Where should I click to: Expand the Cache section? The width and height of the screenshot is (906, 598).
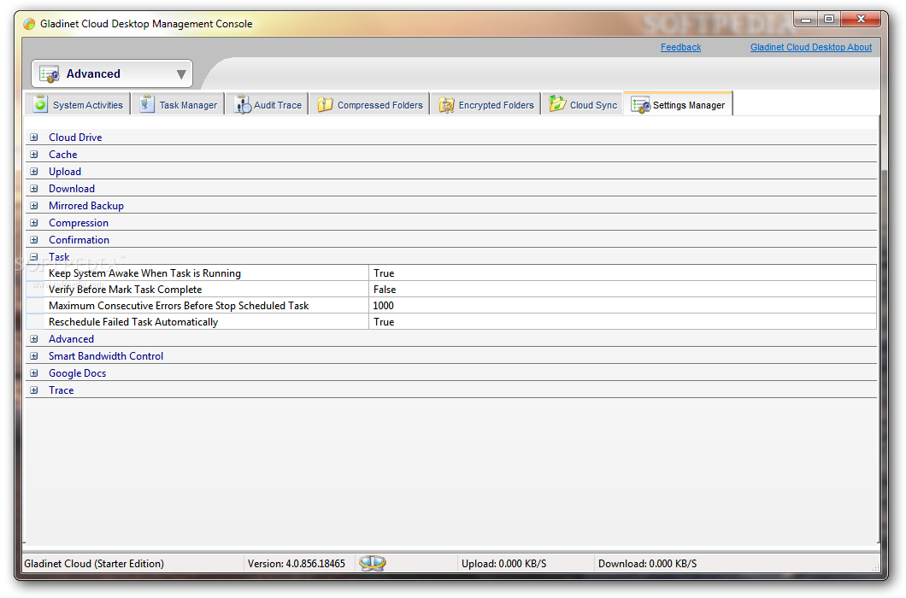click(34, 155)
